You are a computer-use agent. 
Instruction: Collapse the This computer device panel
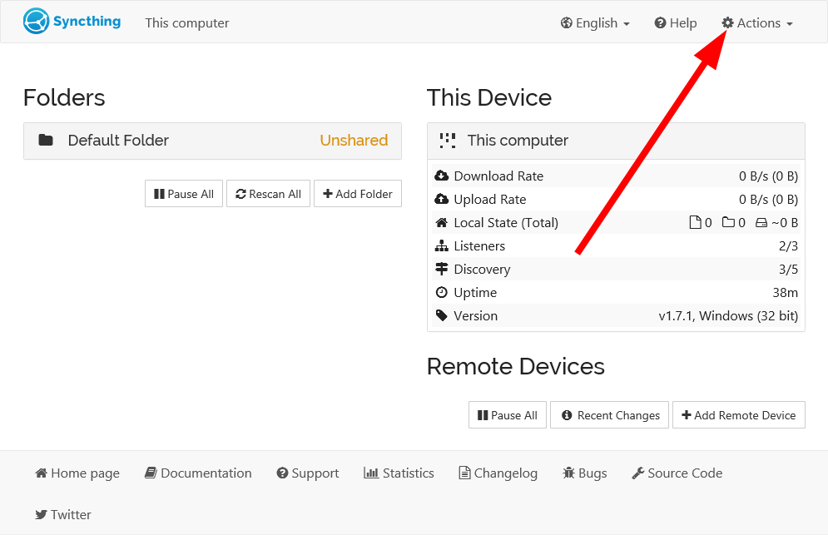[x=617, y=141]
